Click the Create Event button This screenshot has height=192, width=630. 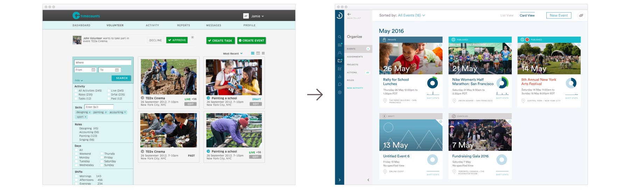[x=251, y=40]
